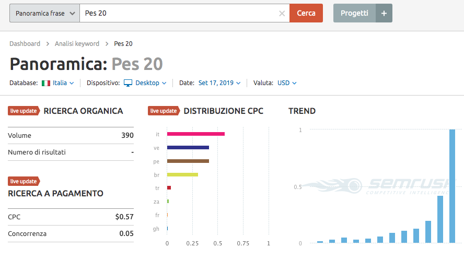The height and width of the screenshot is (260, 464).
Task: Click the brown 'pe' CPC bar
Action: coord(188,161)
